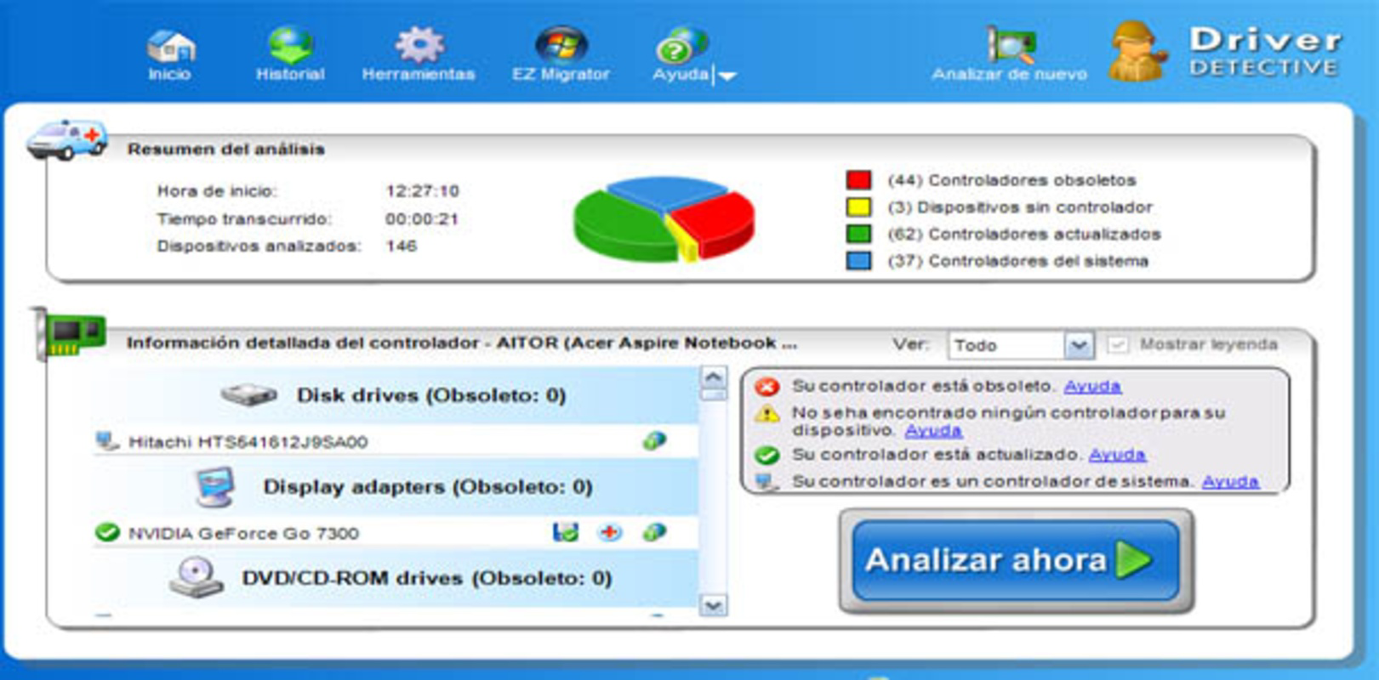This screenshot has width=1379, height=680.
Task: Click Analizar de nuevo scan icon
Action: [1010, 44]
